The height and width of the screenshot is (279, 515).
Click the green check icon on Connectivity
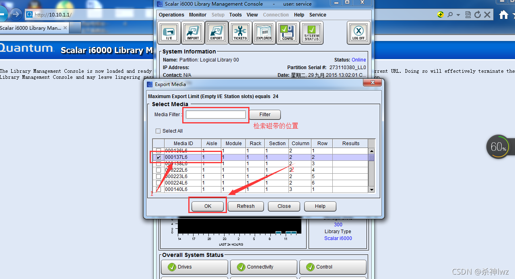pos(241,267)
